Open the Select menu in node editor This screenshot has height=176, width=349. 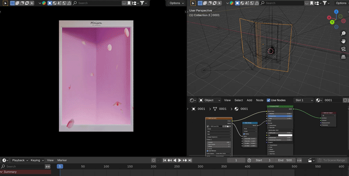coord(239,100)
